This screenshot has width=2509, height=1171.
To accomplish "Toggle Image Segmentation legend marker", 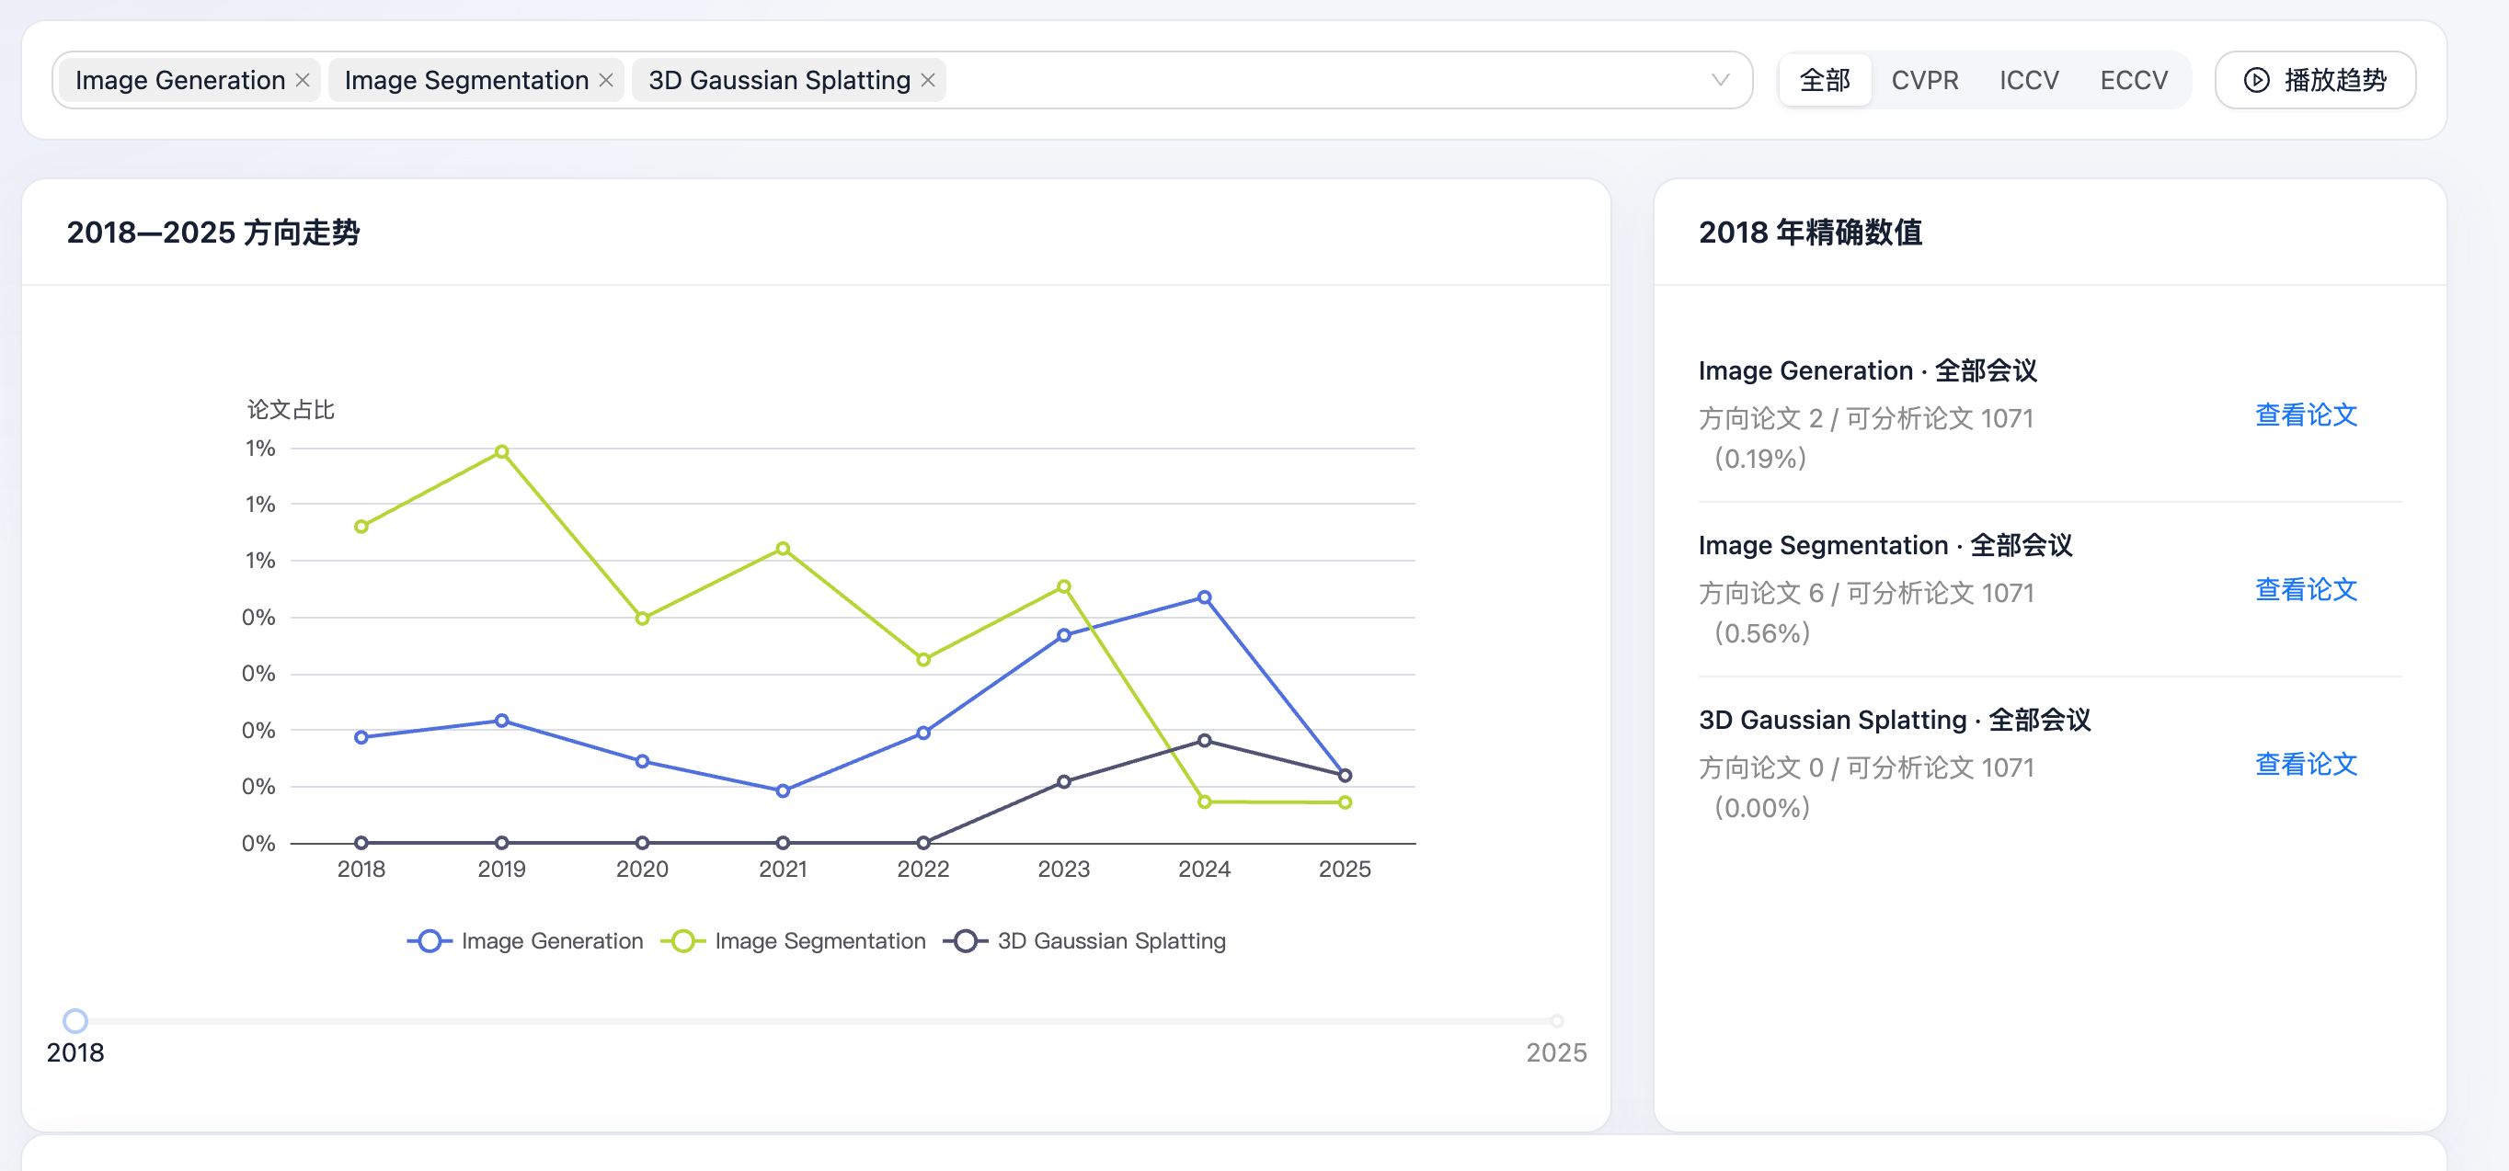I will [x=682, y=941].
